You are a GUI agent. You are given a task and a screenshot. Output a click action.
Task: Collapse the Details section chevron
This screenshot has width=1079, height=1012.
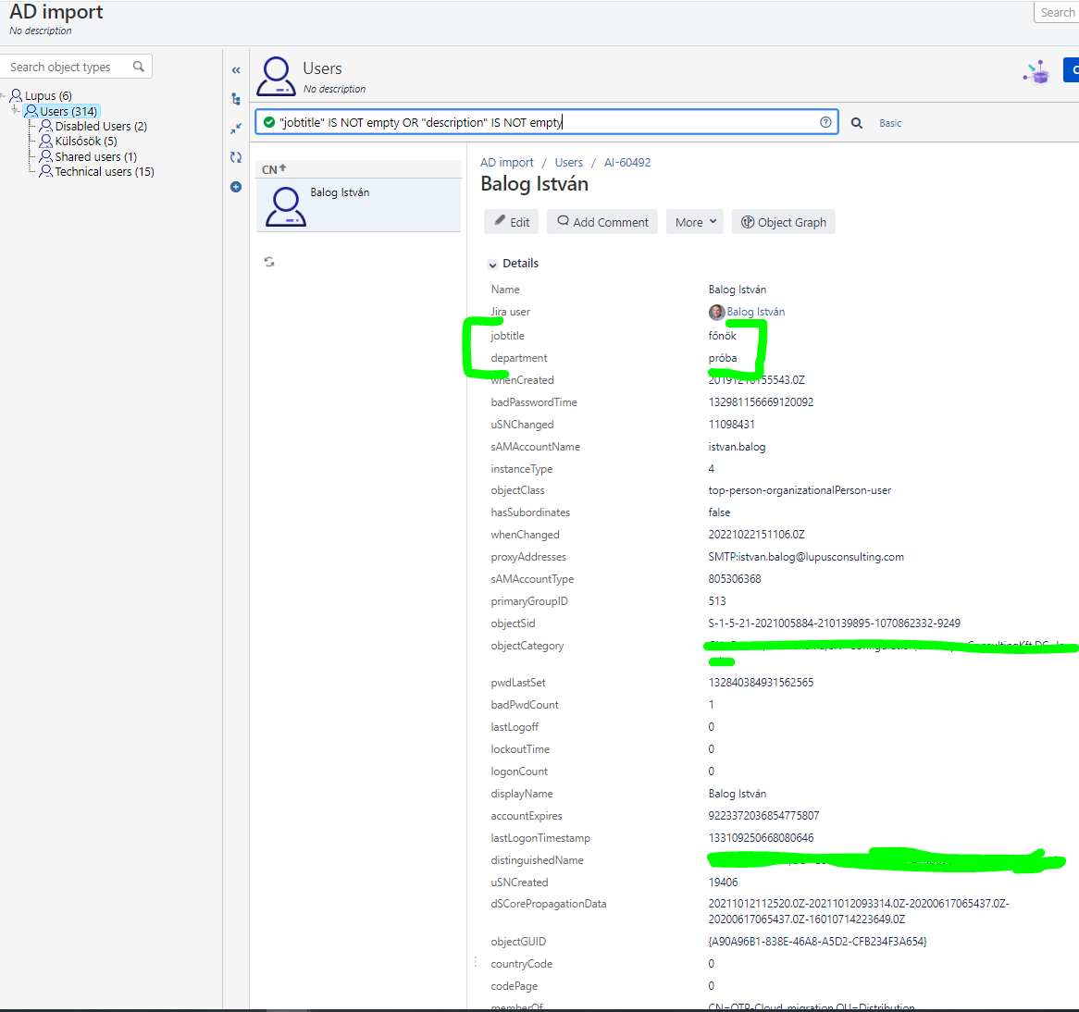[x=492, y=265]
